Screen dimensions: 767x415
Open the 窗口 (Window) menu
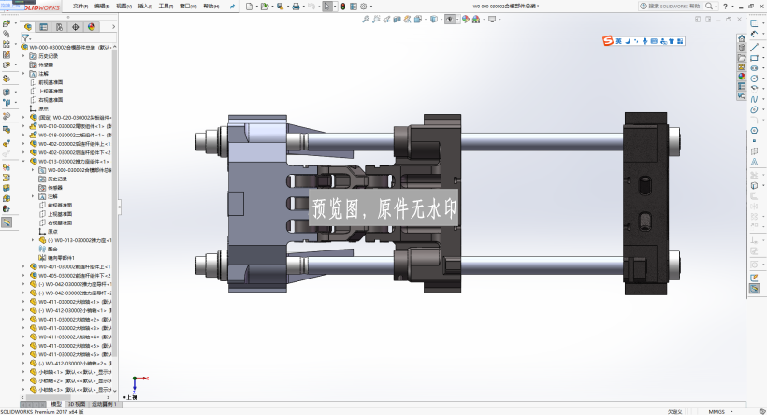(188, 7)
